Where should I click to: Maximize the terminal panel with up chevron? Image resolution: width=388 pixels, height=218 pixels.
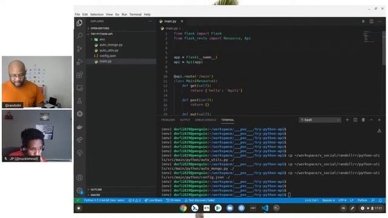[x=372, y=120]
